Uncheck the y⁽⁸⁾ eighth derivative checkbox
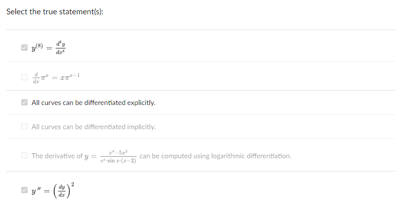This screenshot has height=211, width=395. 25,48
